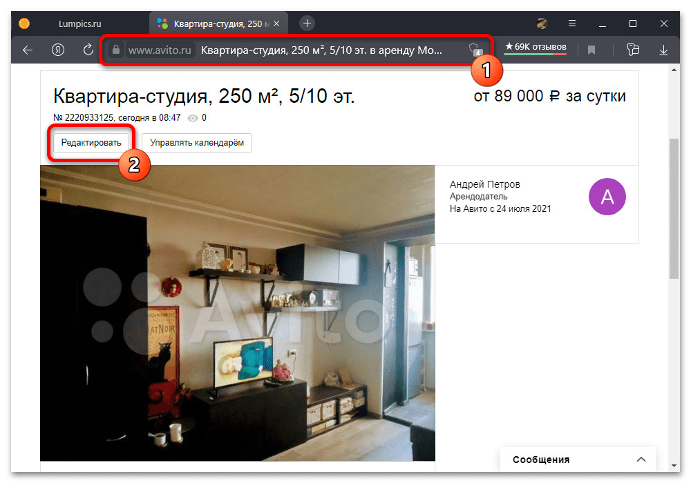Open the downloads arrow icon
Image resolution: width=691 pixels, height=483 pixels.
coord(663,50)
